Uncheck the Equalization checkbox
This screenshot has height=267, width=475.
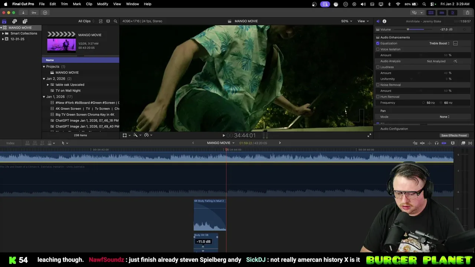378,43
